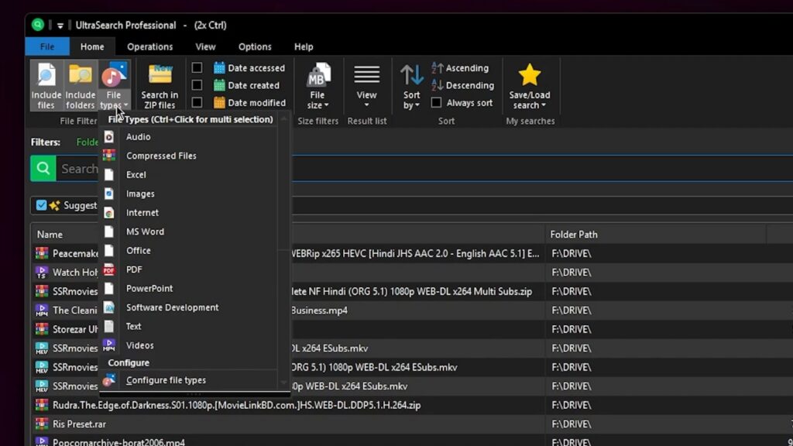The height and width of the screenshot is (446, 793).
Task: Click the green search magnifier icon
Action: coord(43,168)
